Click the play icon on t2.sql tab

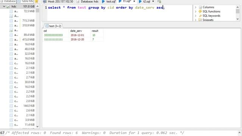point(140,2)
